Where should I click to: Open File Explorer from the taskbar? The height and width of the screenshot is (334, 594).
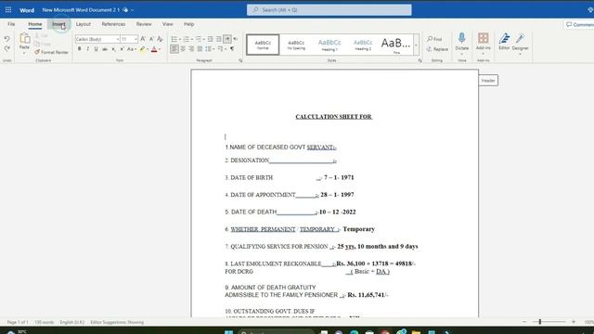416,332
